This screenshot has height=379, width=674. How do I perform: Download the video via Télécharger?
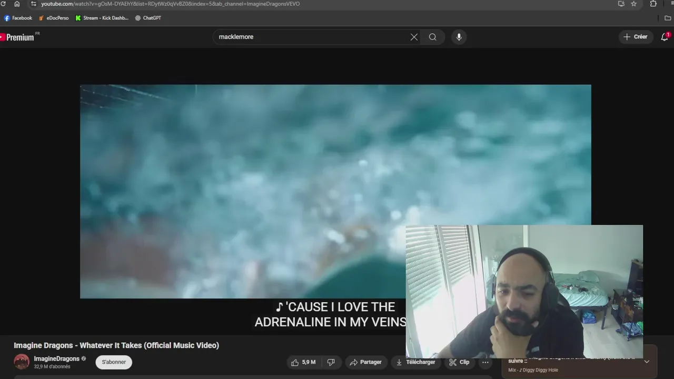pyautogui.click(x=416, y=362)
